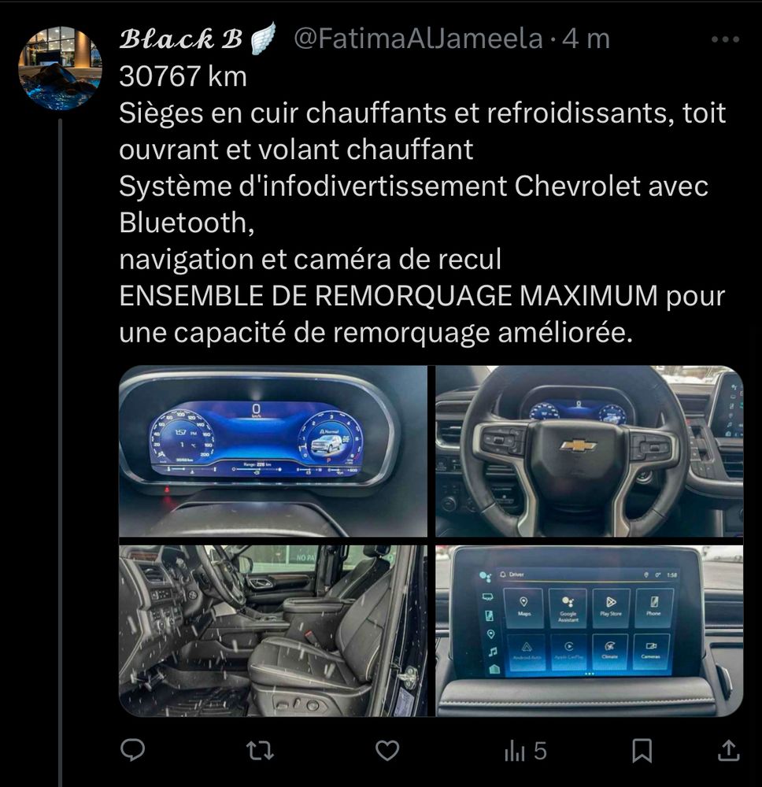Share the tweet using the upload arrow icon
Image resolution: width=762 pixels, height=787 pixels.
pyautogui.click(x=728, y=751)
